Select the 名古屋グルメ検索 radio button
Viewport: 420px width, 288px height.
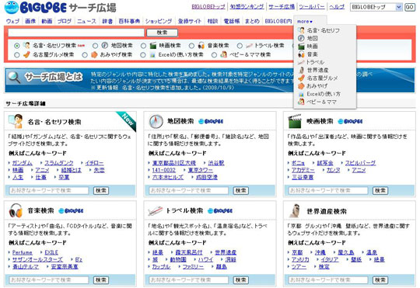tap(17, 55)
